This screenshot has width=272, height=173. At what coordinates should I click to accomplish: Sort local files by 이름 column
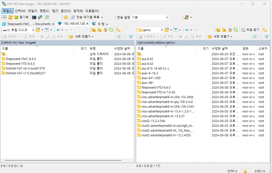(x=37, y=48)
